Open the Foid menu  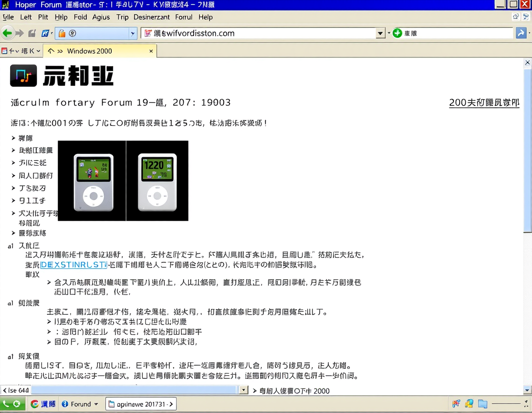[80, 17]
